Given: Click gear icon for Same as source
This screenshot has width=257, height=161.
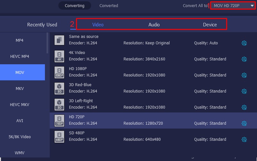Looking at the screenshot, I should pyautogui.click(x=244, y=43).
